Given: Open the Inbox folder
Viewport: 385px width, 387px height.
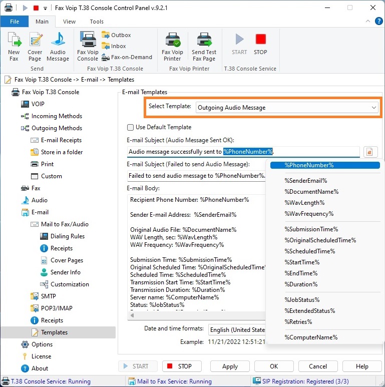Looking at the screenshot, I should (x=114, y=46).
